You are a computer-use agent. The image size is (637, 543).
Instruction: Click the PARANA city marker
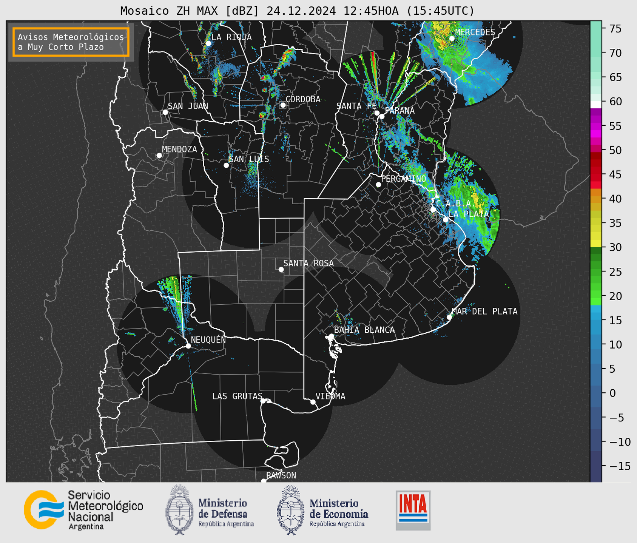tap(382, 116)
